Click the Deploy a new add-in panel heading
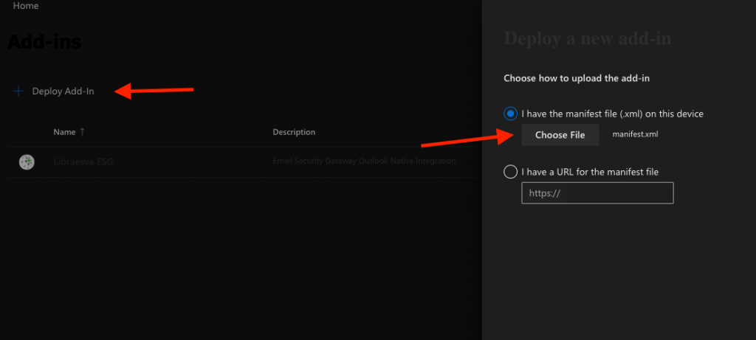The height and width of the screenshot is (340, 756). coord(587,38)
